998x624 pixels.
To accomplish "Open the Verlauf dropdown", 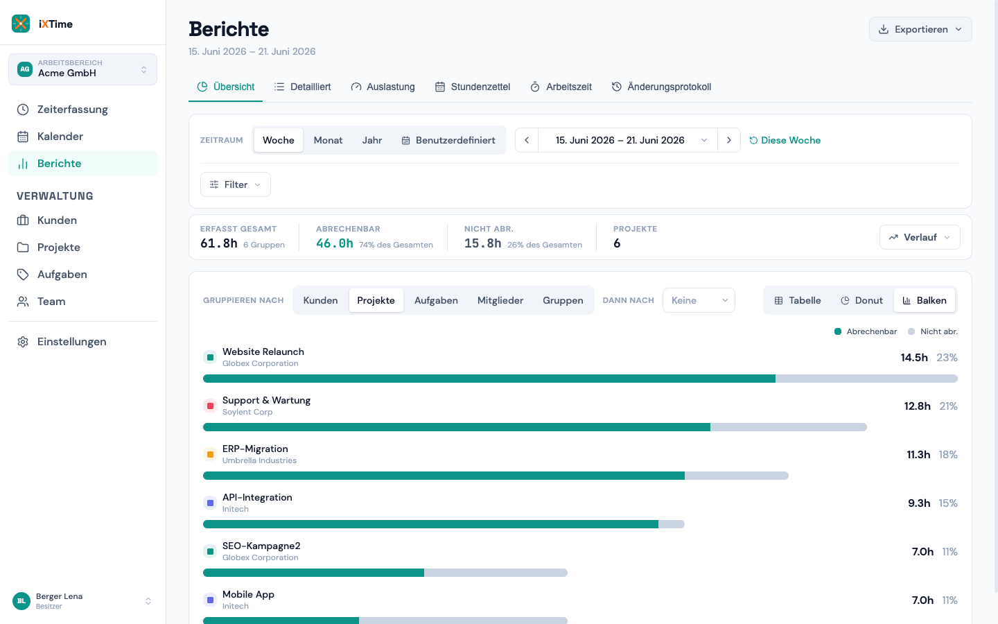I will 920,237.
